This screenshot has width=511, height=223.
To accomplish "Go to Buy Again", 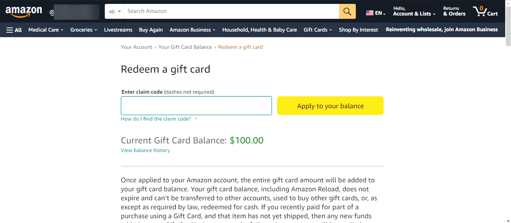I will click(x=151, y=30).
